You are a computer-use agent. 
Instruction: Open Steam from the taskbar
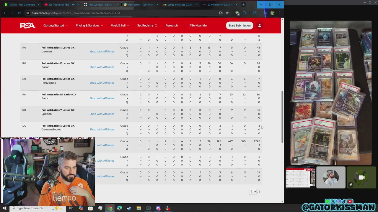[129, 208]
